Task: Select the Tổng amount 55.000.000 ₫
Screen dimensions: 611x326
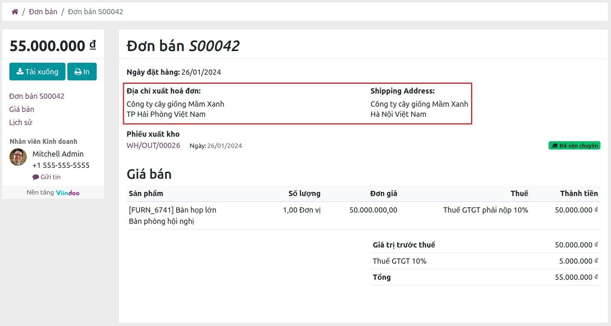Action: [x=576, y=277]
